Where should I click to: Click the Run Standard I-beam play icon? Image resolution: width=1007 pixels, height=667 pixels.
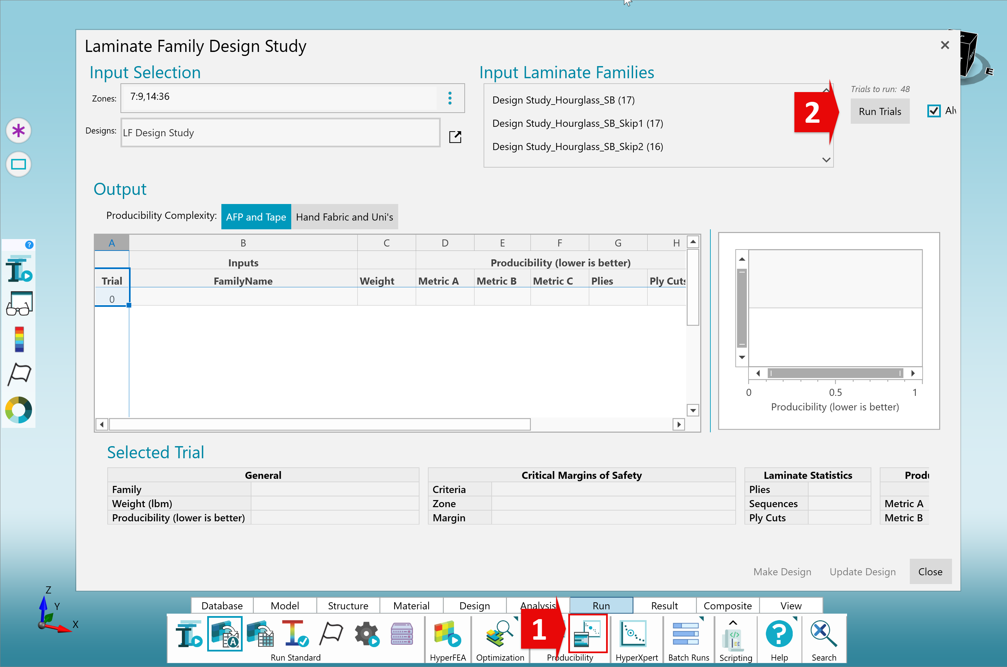(x=189, y=634)
